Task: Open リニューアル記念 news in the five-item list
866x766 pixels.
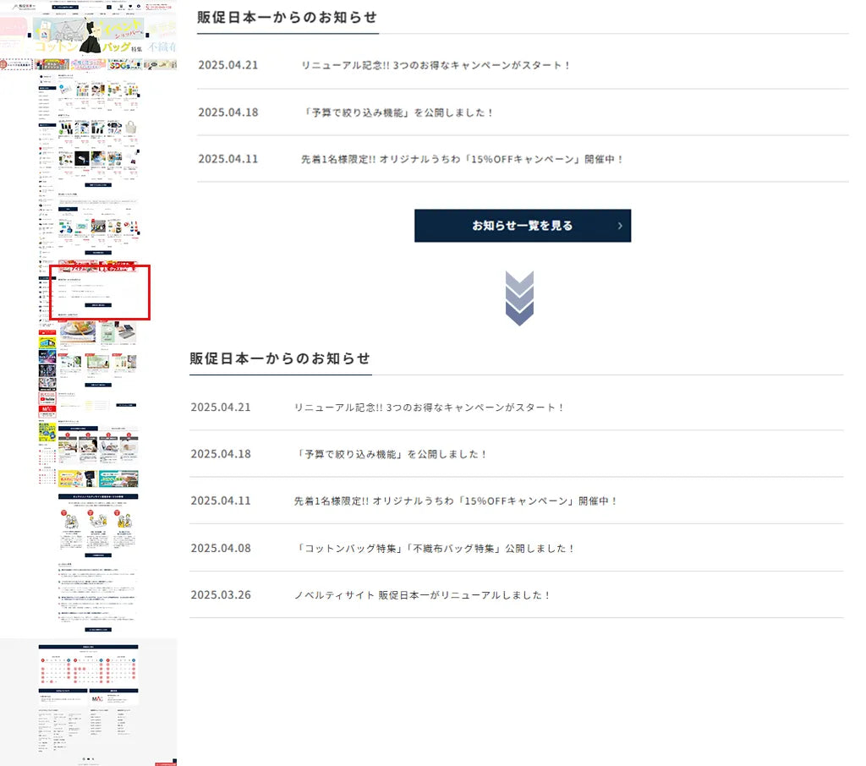Action: (x=429, y=408)
